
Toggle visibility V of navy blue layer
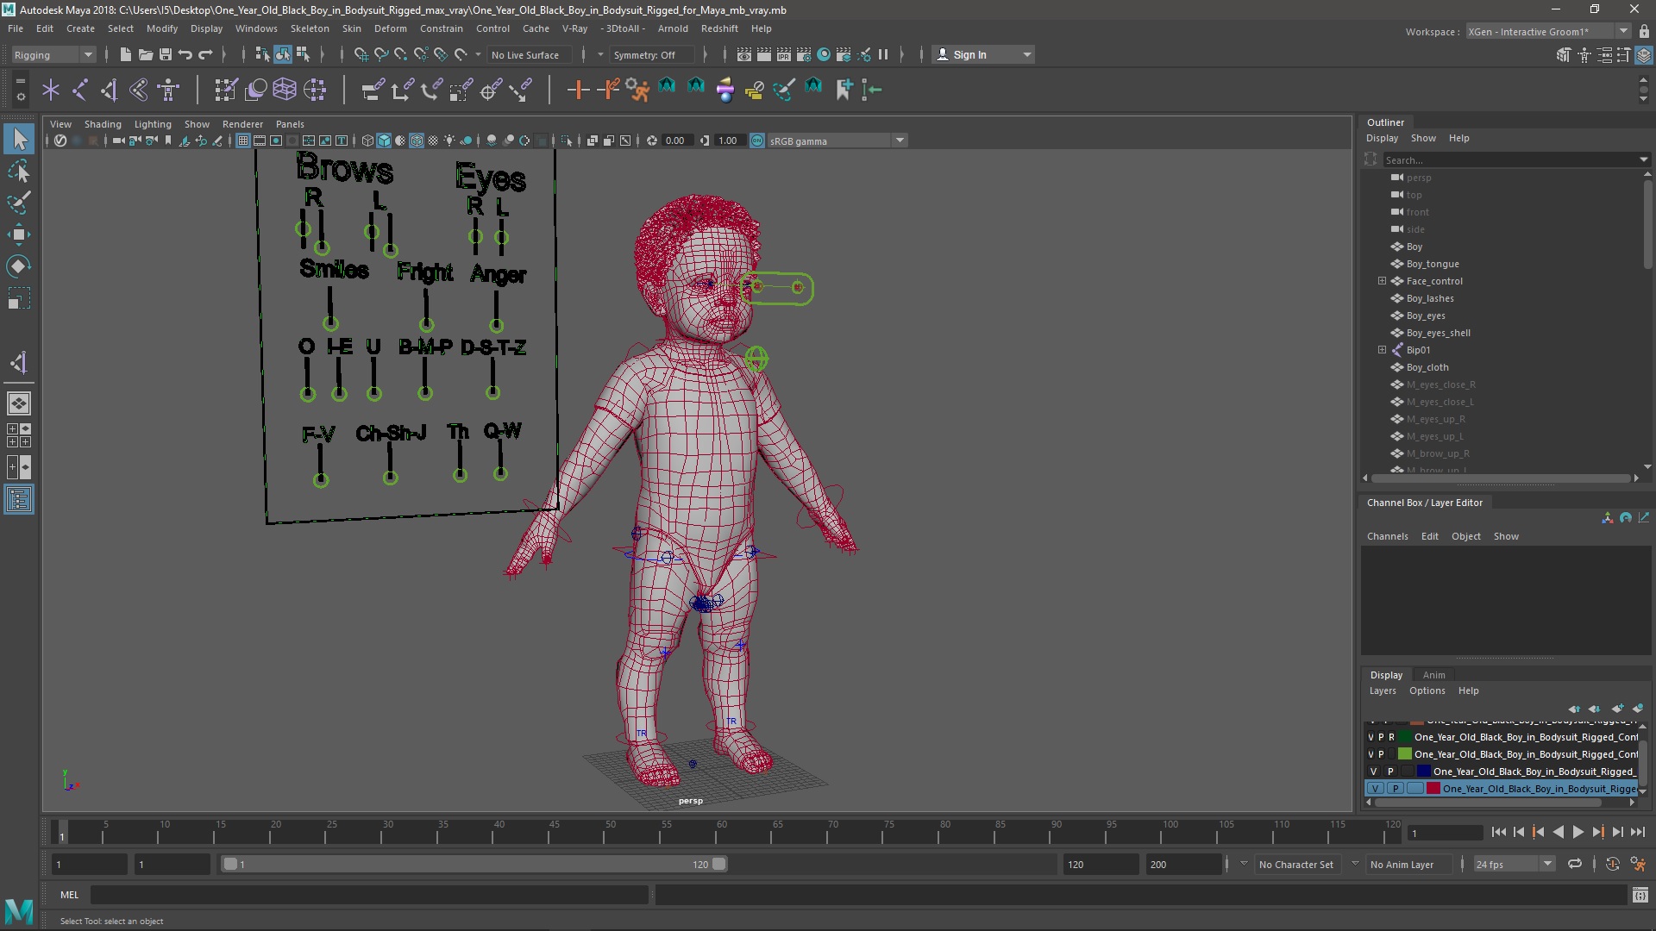pos(1373,771)
